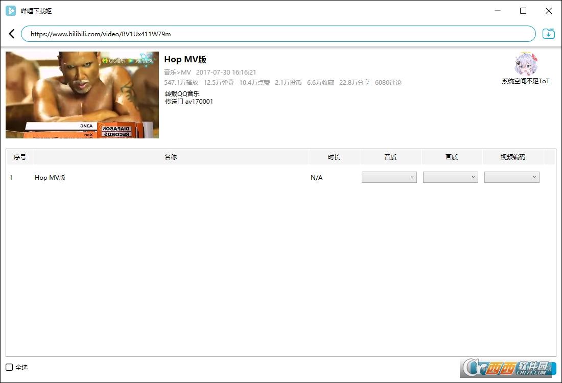Viewport: 562px width, 383px height.
Task: Click the 10.4万点赞 like count
Action: (254, 82)
